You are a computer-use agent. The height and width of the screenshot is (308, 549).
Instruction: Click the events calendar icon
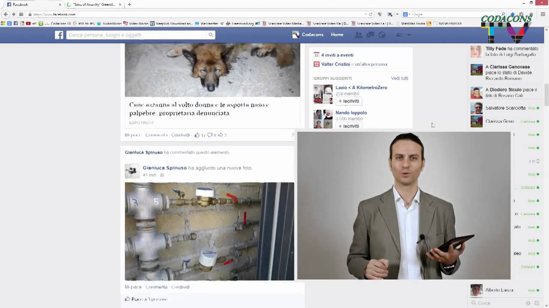pos(317,55)
